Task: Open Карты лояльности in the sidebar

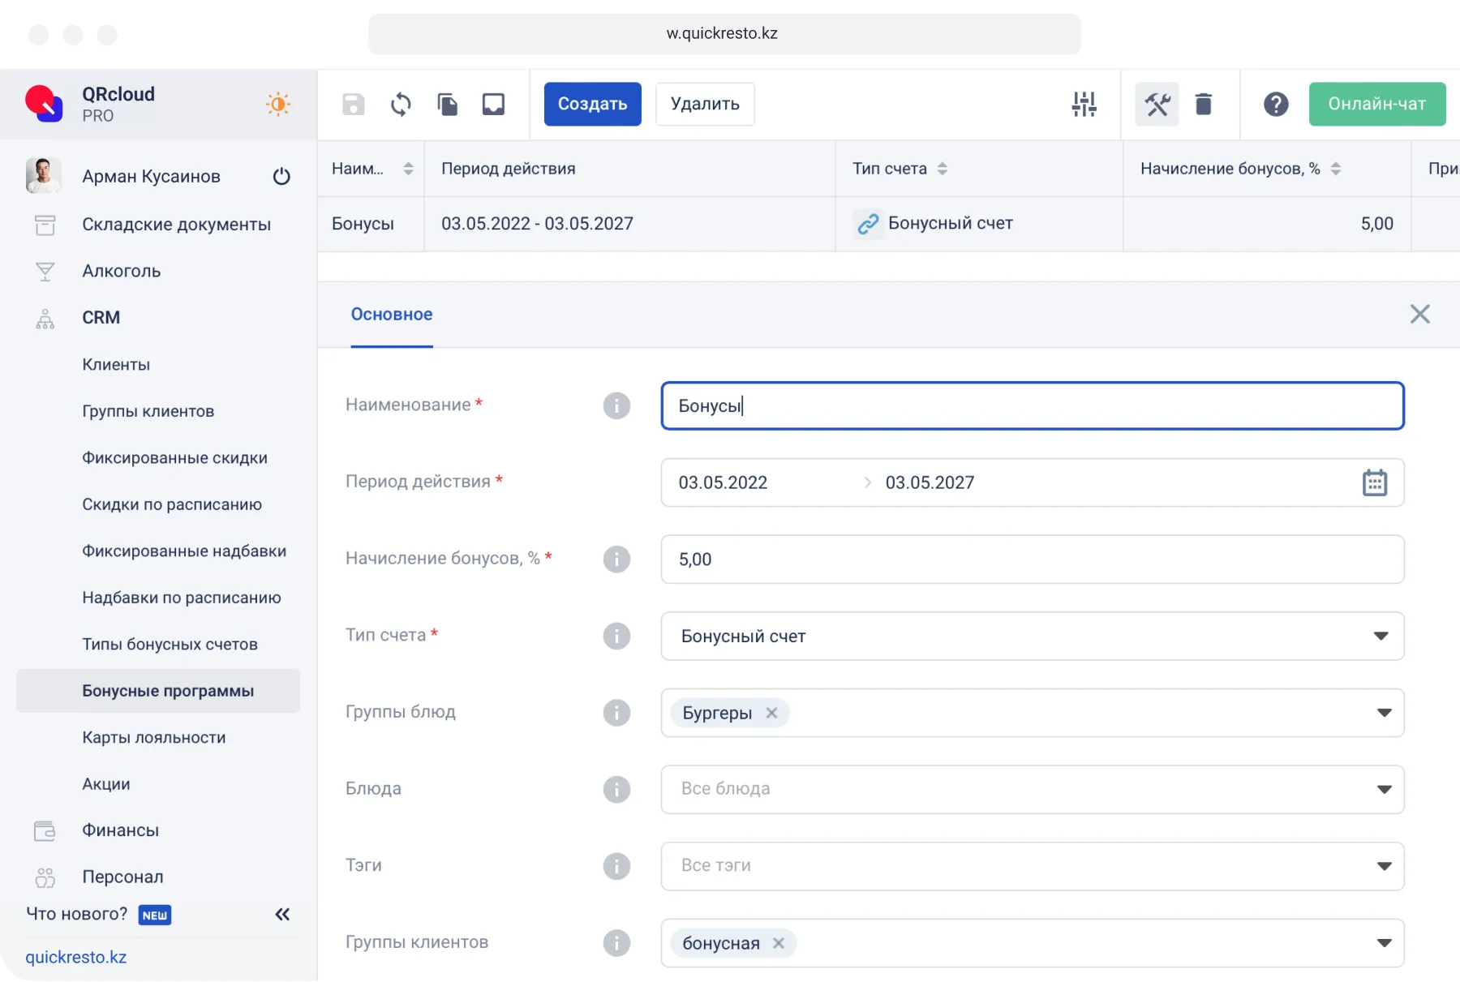Action: 154,737
